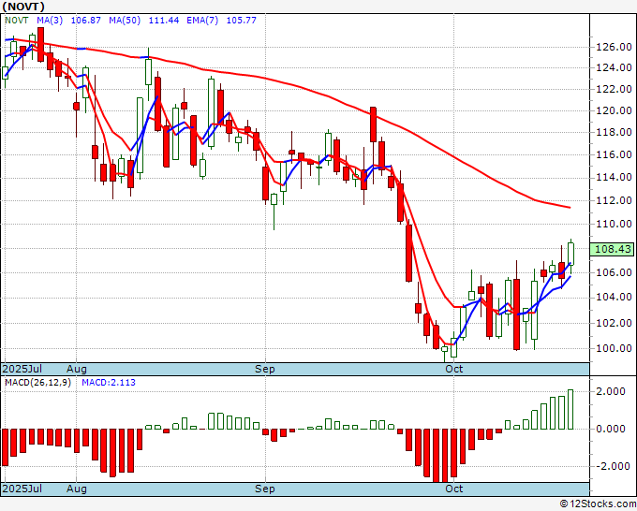Viewport: 637px width, 511px height.
Task: Click Sep on the MACD panel axis
Action: click(x=265, y=489)
